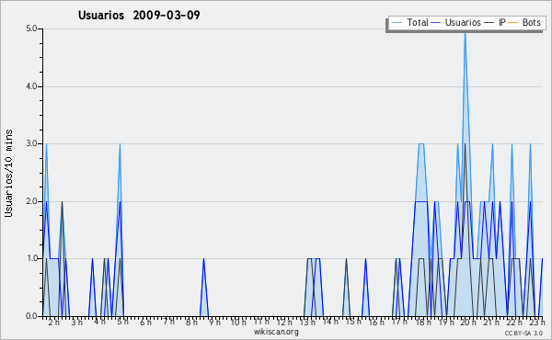Image resolution: width=552 pixels, height=340 pixels.
Task: Click the y-axis value 5.0
Action: tap(31, 28)
